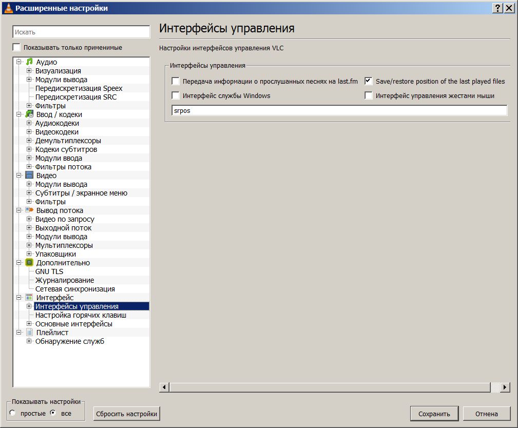
Task: Click the horizontal scrollbar left arrow
Action: [x=164, y=387]
